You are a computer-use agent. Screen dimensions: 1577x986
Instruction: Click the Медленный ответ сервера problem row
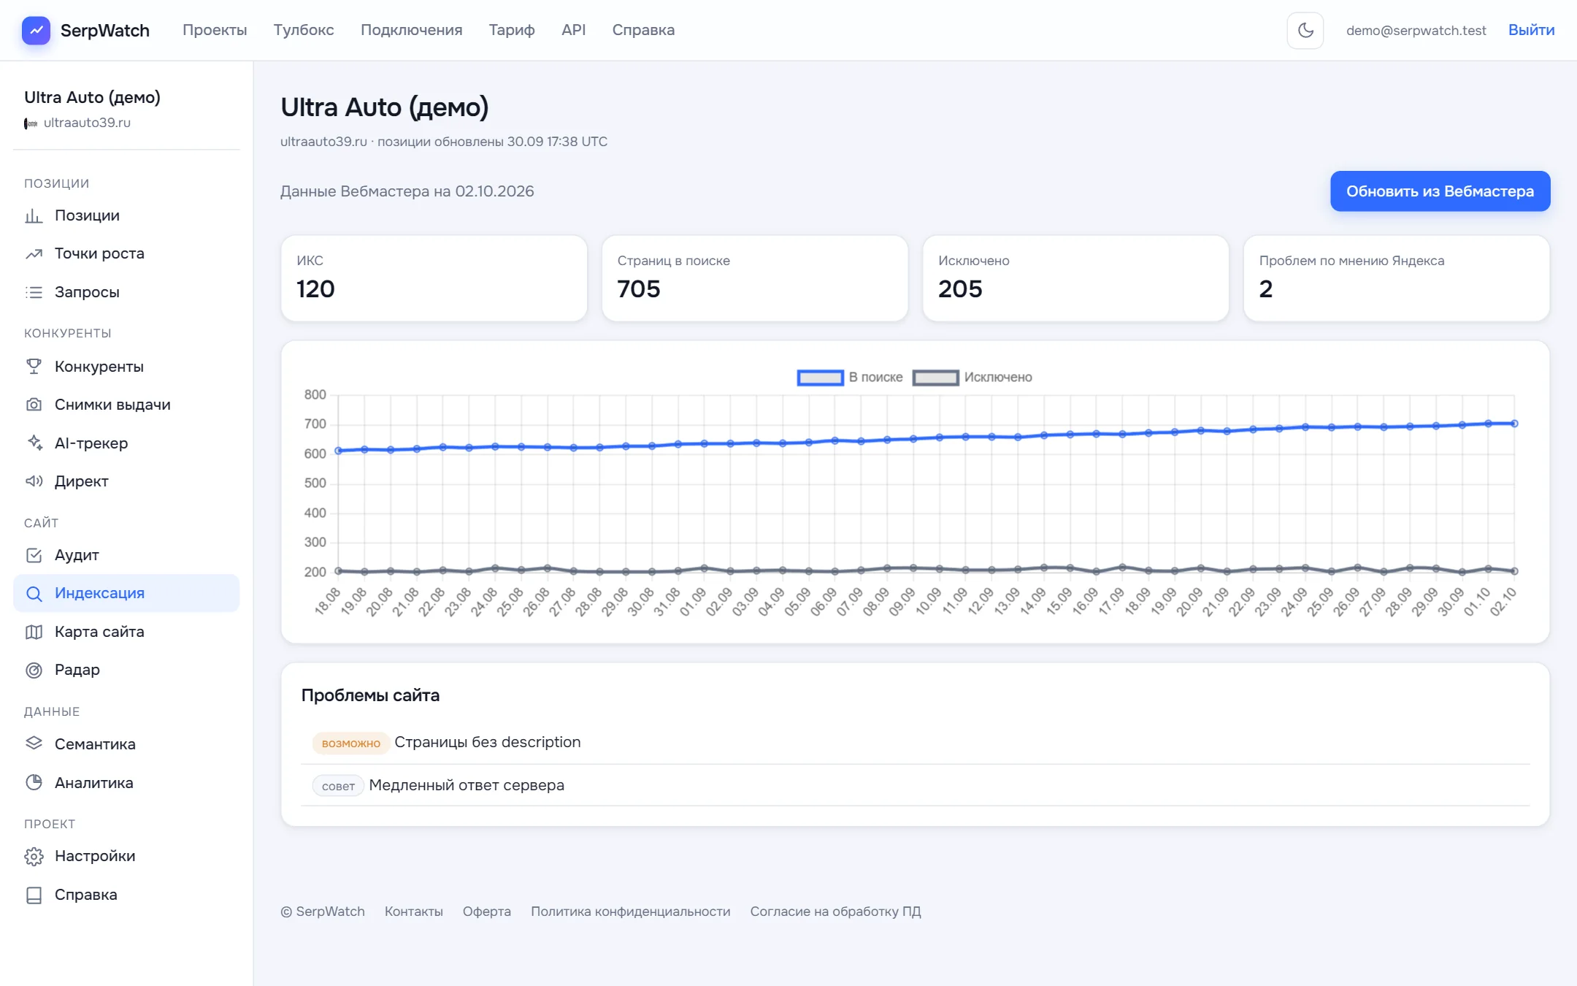[x=916, y=785]
